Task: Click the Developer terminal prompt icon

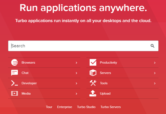Action: pos(15,83)
